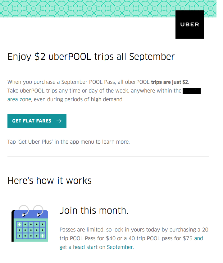Image resolution: width=223 pixels, height=263 pixels.
Task: Click the Get Flat Fares button
Action: point(37,121)
